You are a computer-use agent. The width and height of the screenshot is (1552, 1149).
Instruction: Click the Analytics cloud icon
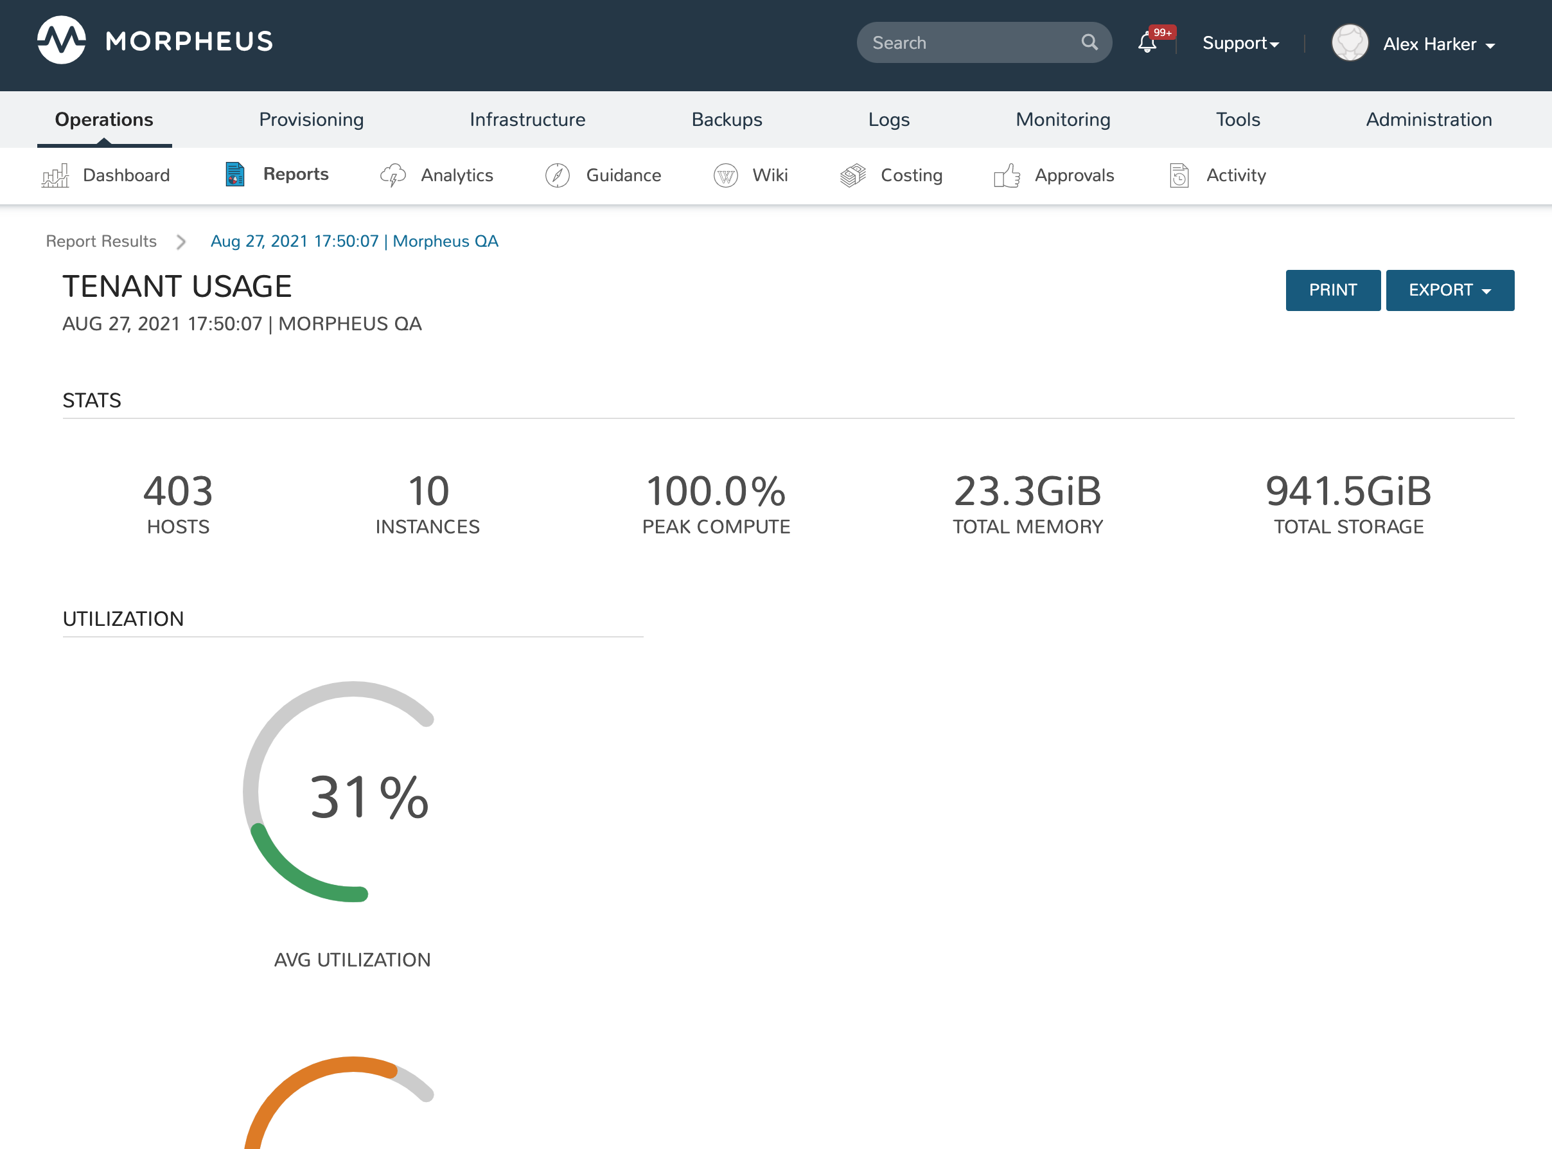tap(393, 175)
